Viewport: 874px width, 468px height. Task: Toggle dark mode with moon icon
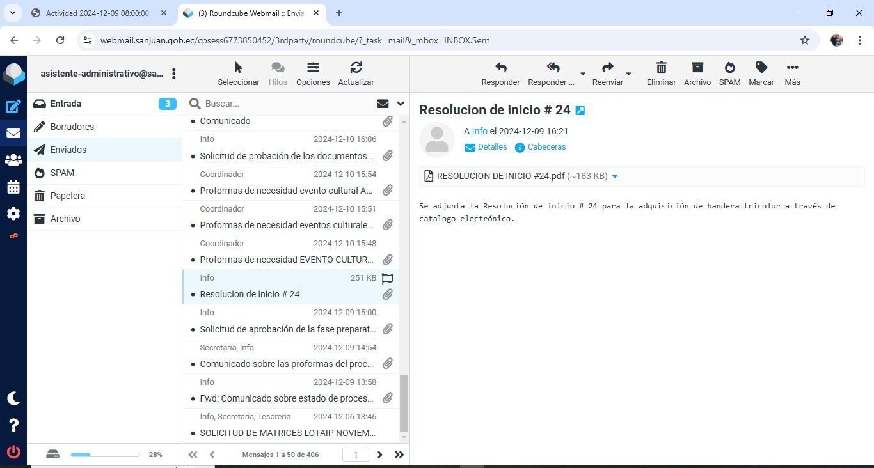point(13,398)
